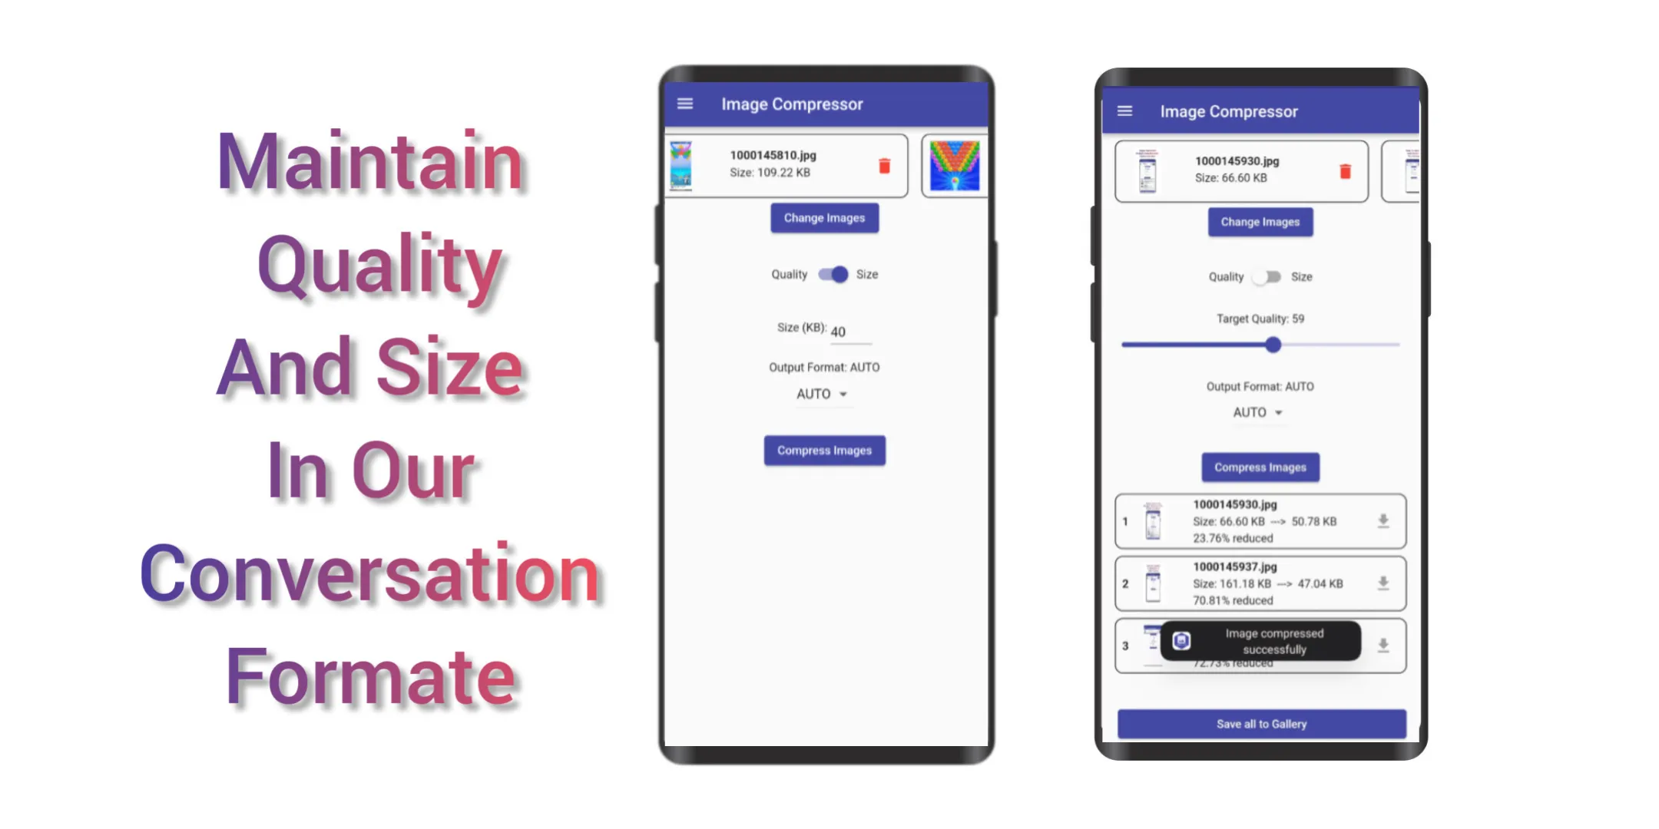Expand the Output Format AUTO dropdown (right)
Image resolution: width=1659 pixels, height=829 pixels.
(x=1262, y=412)
